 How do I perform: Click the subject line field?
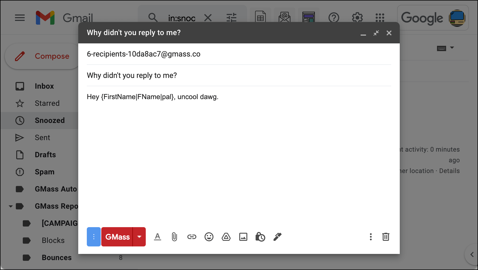point(239,76)
